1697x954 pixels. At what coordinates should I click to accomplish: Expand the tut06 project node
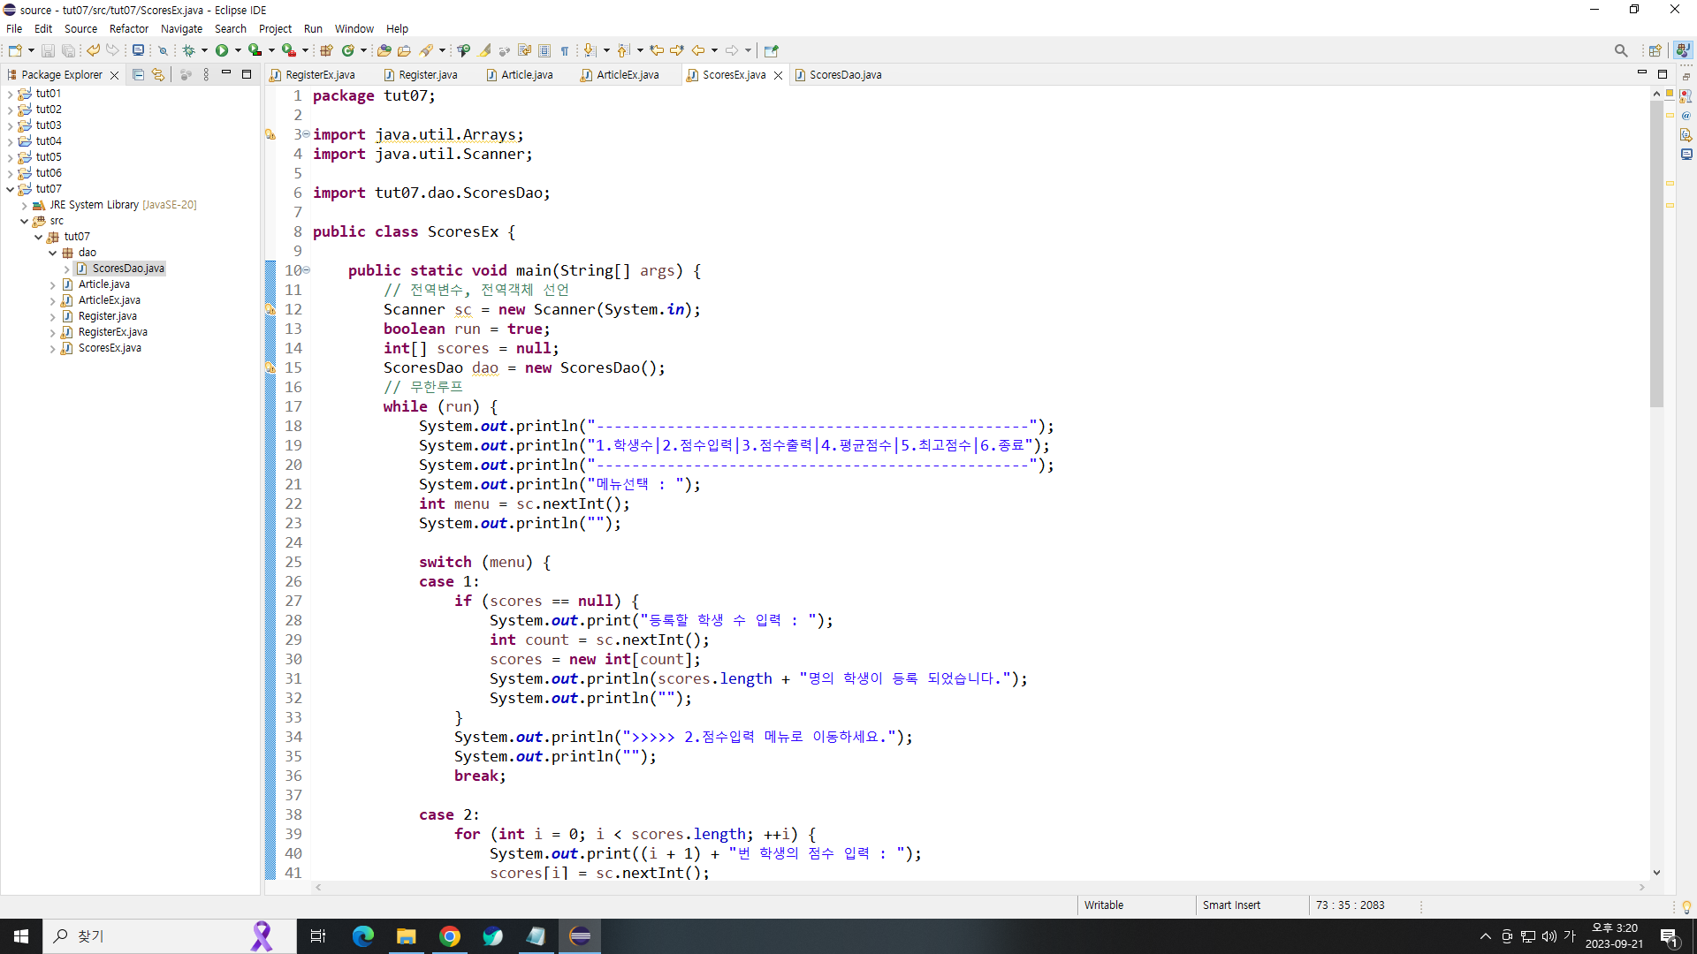pos(10,173)
